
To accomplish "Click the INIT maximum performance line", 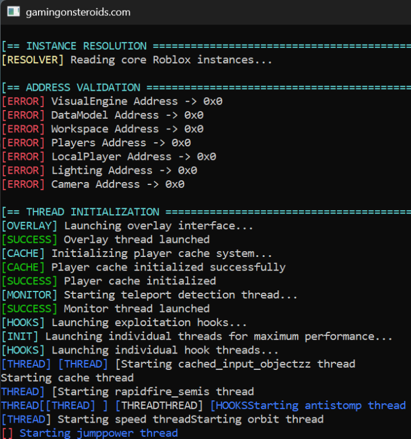I will (x=197, y=336).
